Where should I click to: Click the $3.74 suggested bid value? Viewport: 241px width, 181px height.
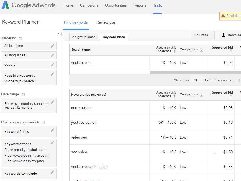(228, 137)
